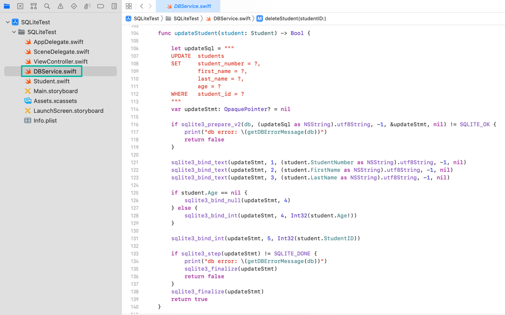Screen dimensions: 505x315
Task: Switch to the DBService.swift editor tab
Action: click(x=188, y=6)
